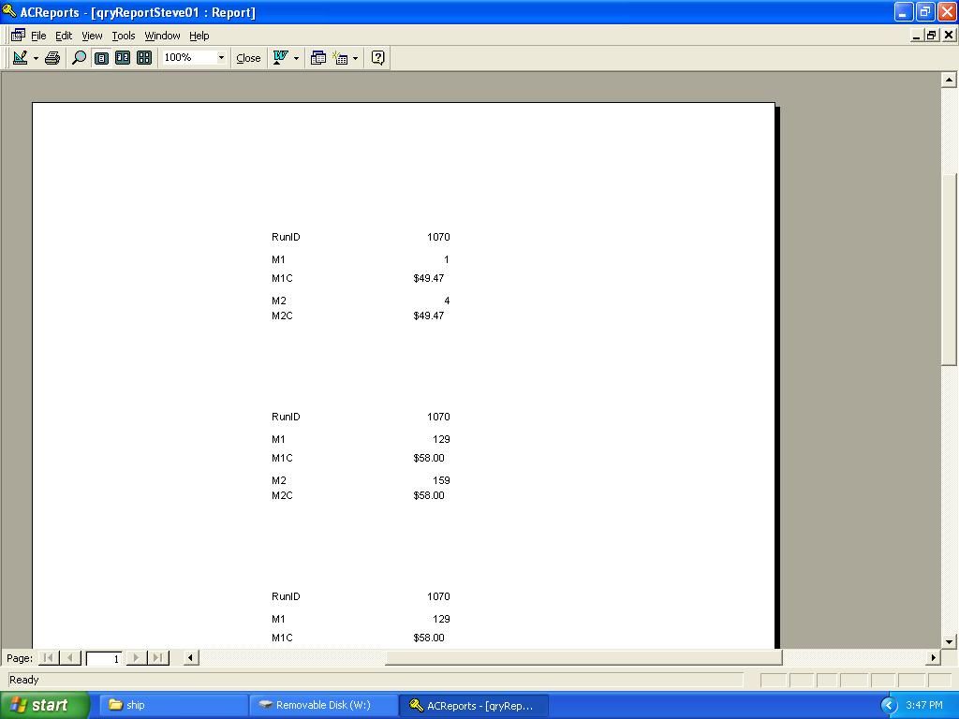This screenshot has height=719, width=959.
Task: Open the Edit menu
Action: pos(64,36)
